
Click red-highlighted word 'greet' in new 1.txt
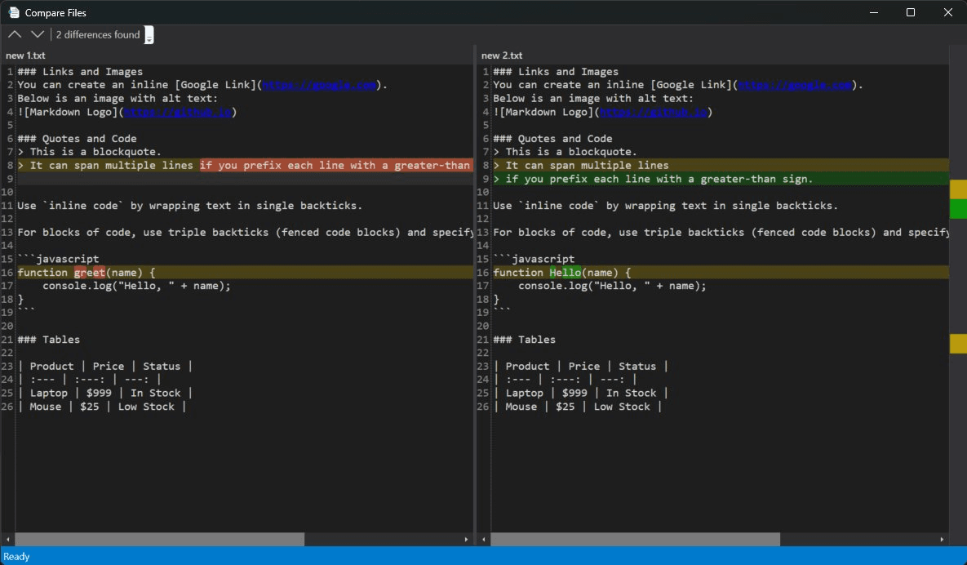[x=90, y=272]
